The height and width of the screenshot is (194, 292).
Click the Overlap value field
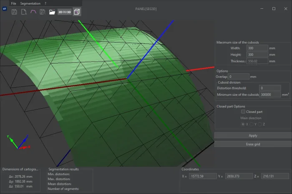(239, 77)
